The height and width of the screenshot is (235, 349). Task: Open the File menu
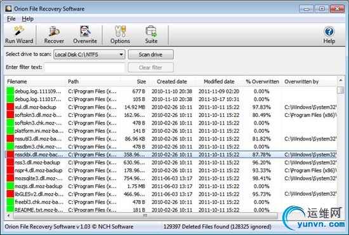(x=11, y=19)
